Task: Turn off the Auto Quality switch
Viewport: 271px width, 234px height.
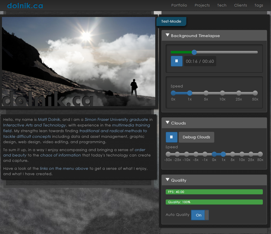Action: pos(200,215)
